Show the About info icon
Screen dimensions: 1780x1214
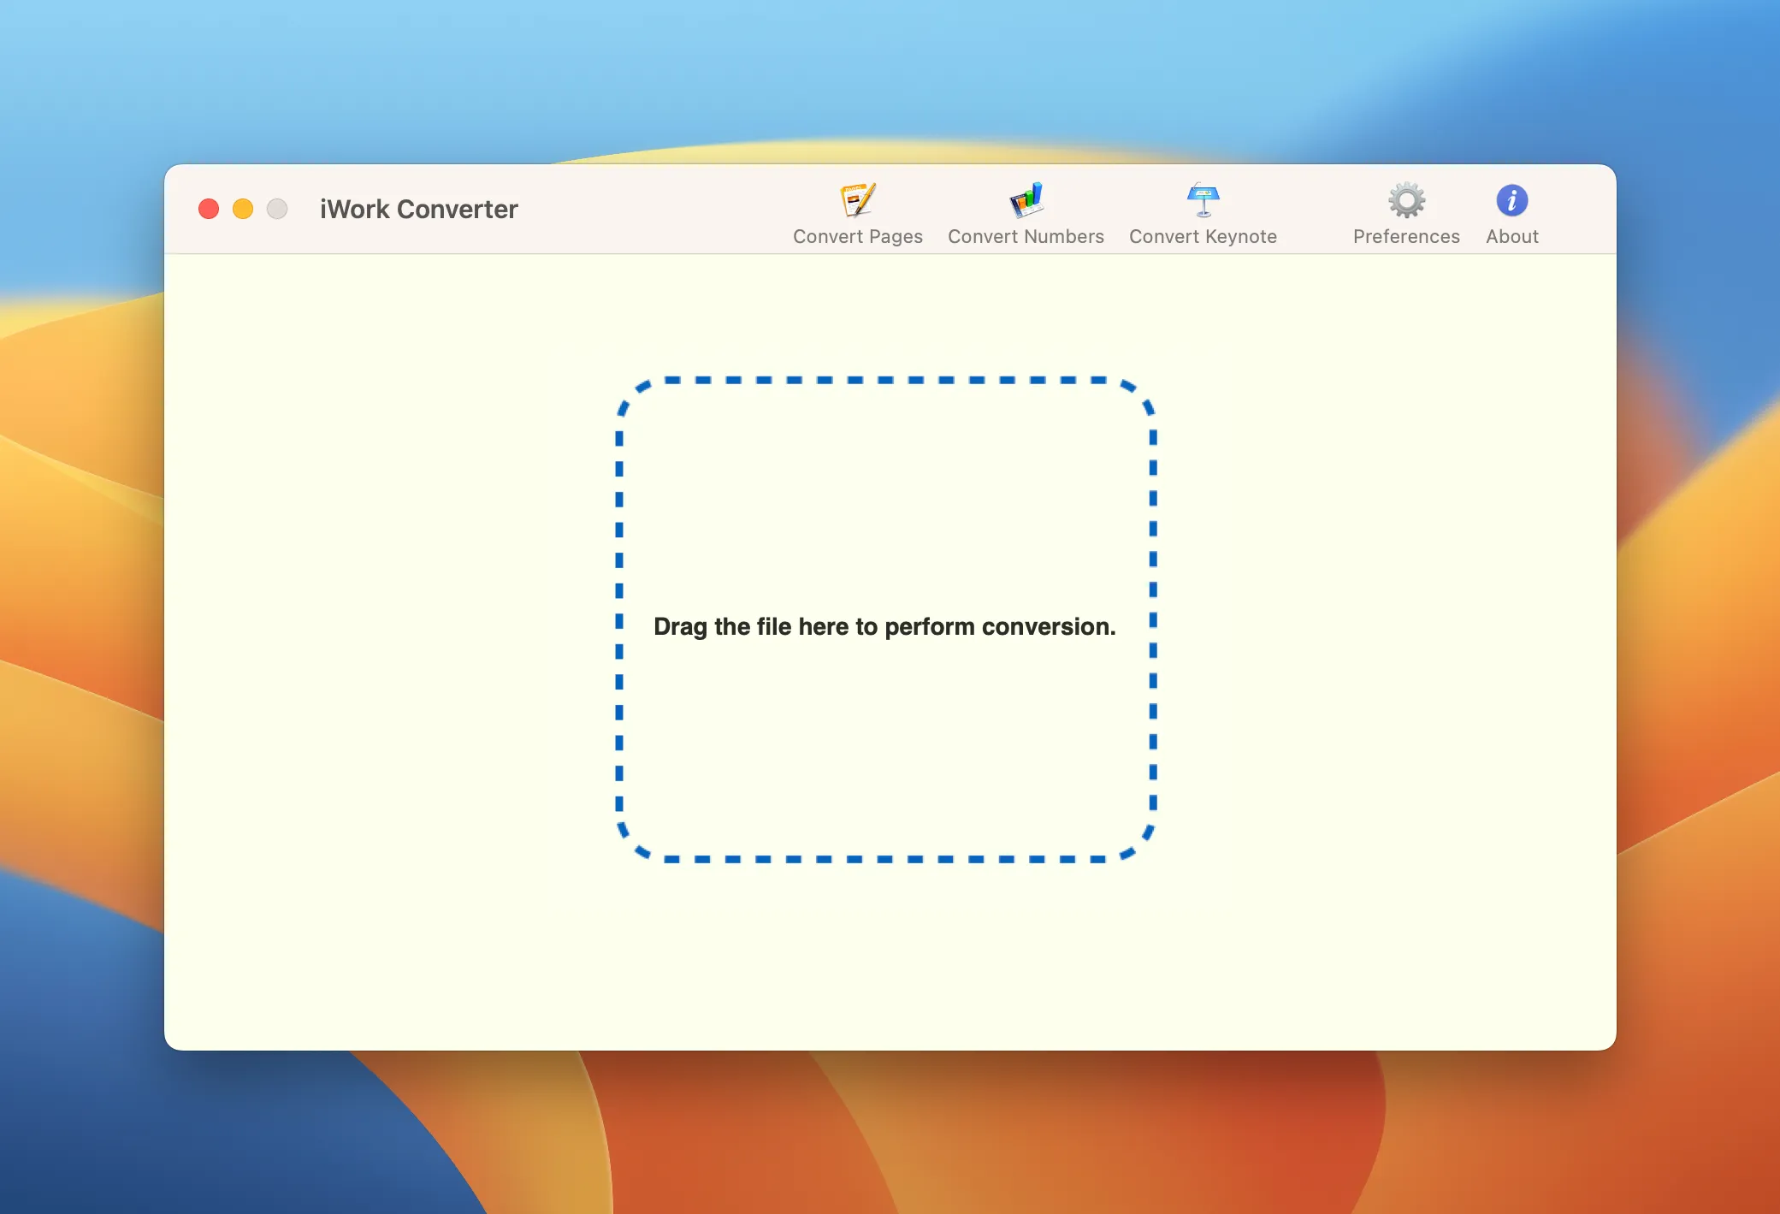click(1512, 201)
